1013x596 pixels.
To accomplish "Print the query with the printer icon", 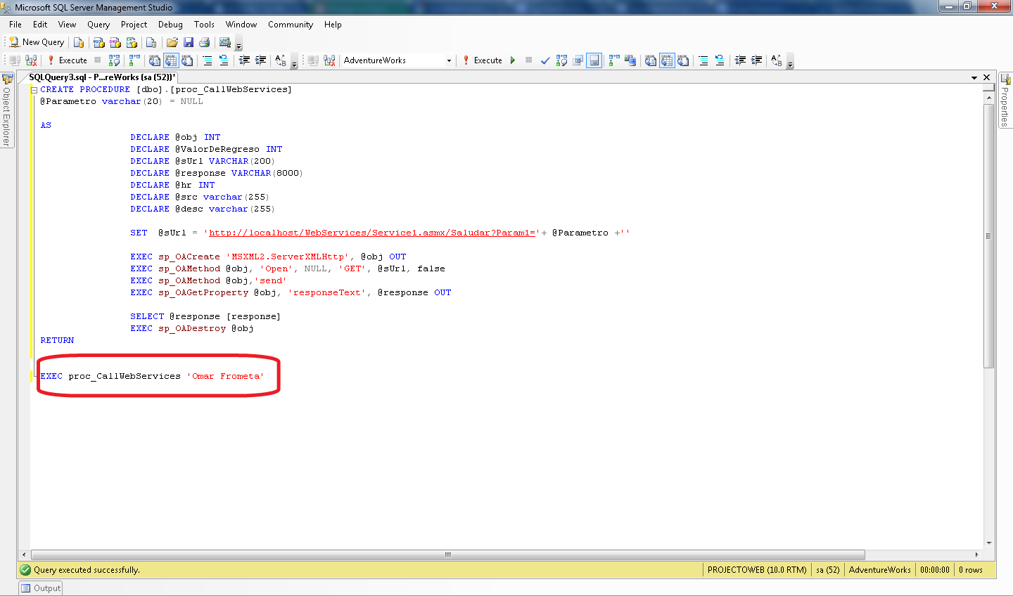I will coord(205,42).
